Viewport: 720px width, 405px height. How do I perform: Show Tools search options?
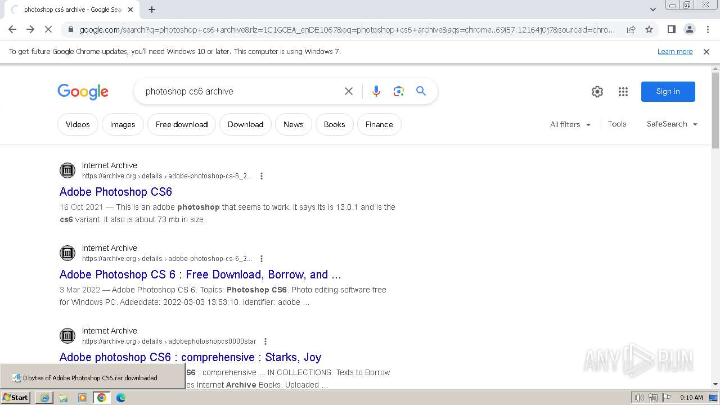(617, 124)
